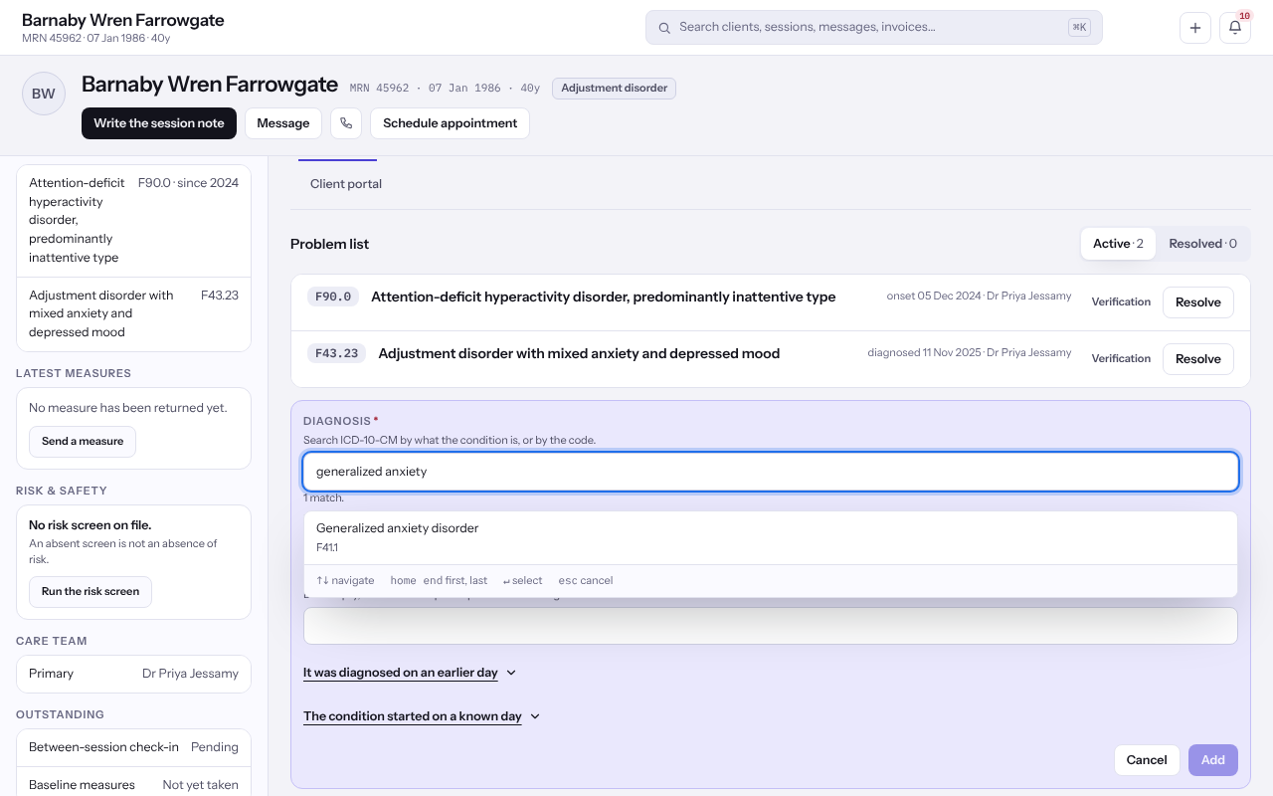
Task: Expand 'The condition started on a known day'
Action: (x=422, y=716)
